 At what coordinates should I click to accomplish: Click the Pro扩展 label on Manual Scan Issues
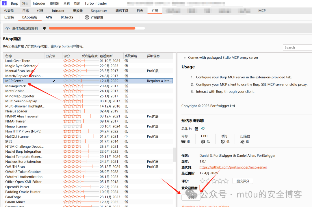click(153, 71)
